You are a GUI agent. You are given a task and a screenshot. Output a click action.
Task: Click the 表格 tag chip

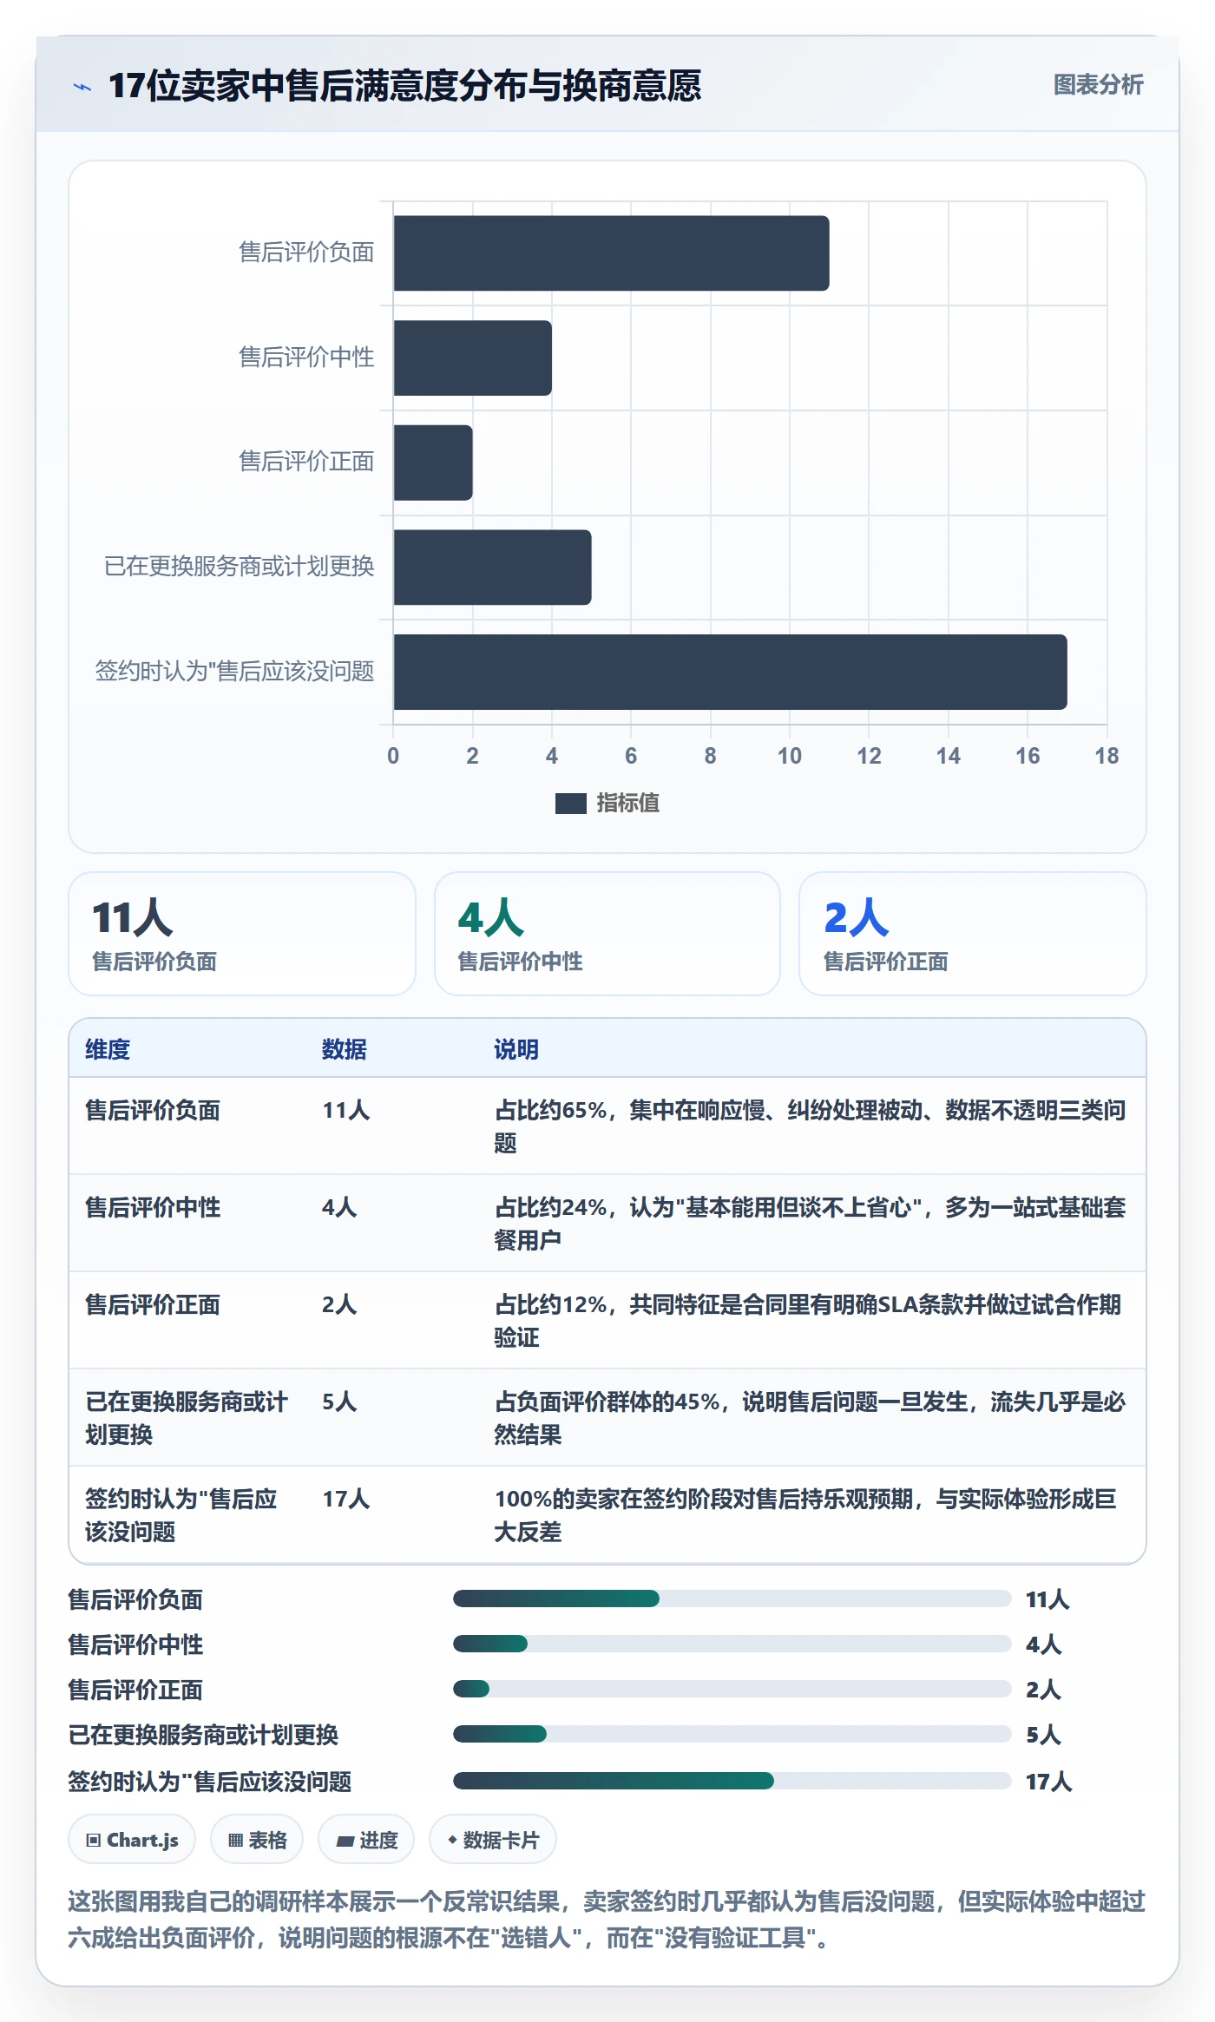tap(257, 1840)
